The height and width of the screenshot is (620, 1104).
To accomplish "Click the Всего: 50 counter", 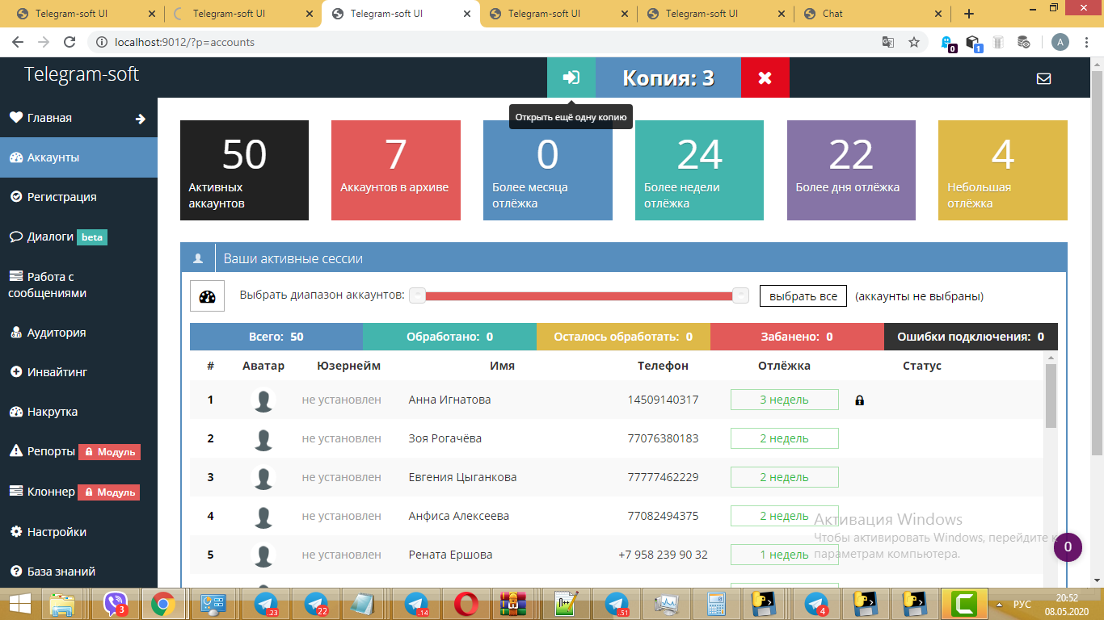I will pyautogui.click(x=276, y=337).
